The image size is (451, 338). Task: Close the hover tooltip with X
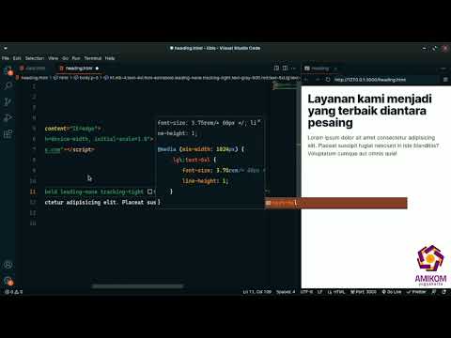tap(259, 121)
